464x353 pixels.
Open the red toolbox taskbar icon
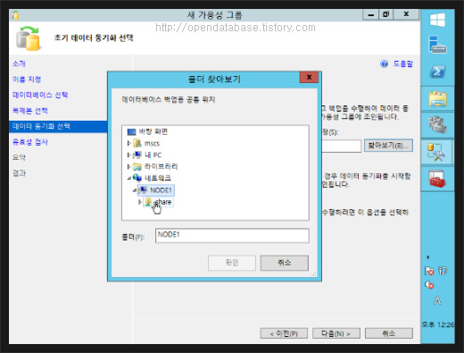pos(437,179)
